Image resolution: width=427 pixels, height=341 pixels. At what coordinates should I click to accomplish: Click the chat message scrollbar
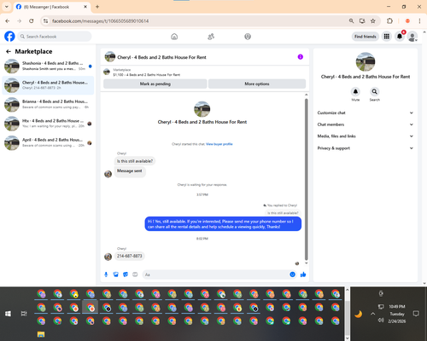coord(307,179)
